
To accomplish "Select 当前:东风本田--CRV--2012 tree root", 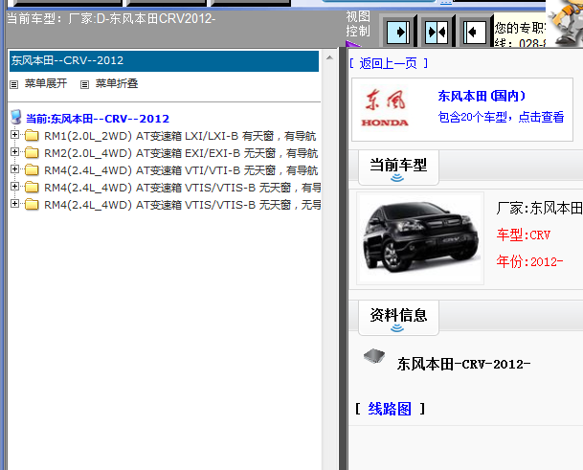I will pyautogui.click(x=98, y=119).
